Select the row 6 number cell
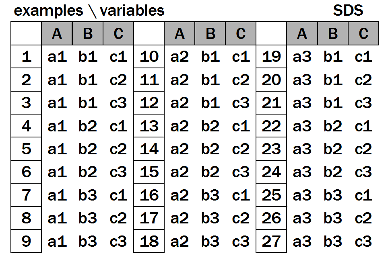The width and height of the screenshot is (390, 260). tap(26, 172)
